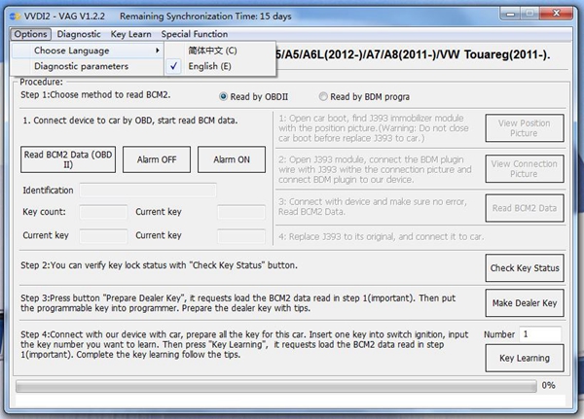This screenshot has width=584, height=419.
Task: Click the VVDI2 app icon in title bar
Action: (15, 17)
